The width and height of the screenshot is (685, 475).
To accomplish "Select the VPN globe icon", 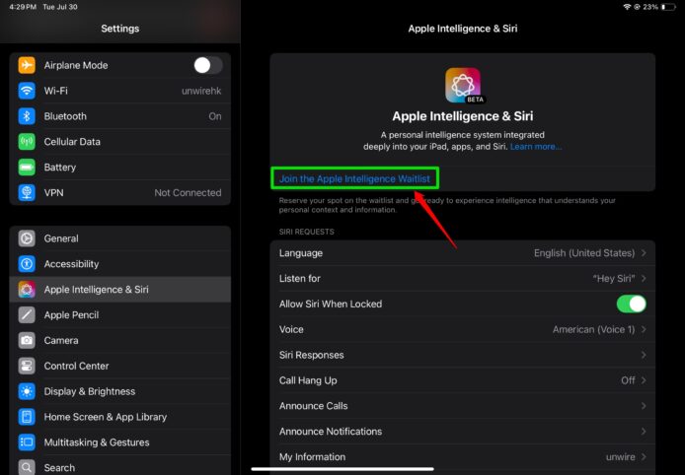I will (x=27, y=193).
